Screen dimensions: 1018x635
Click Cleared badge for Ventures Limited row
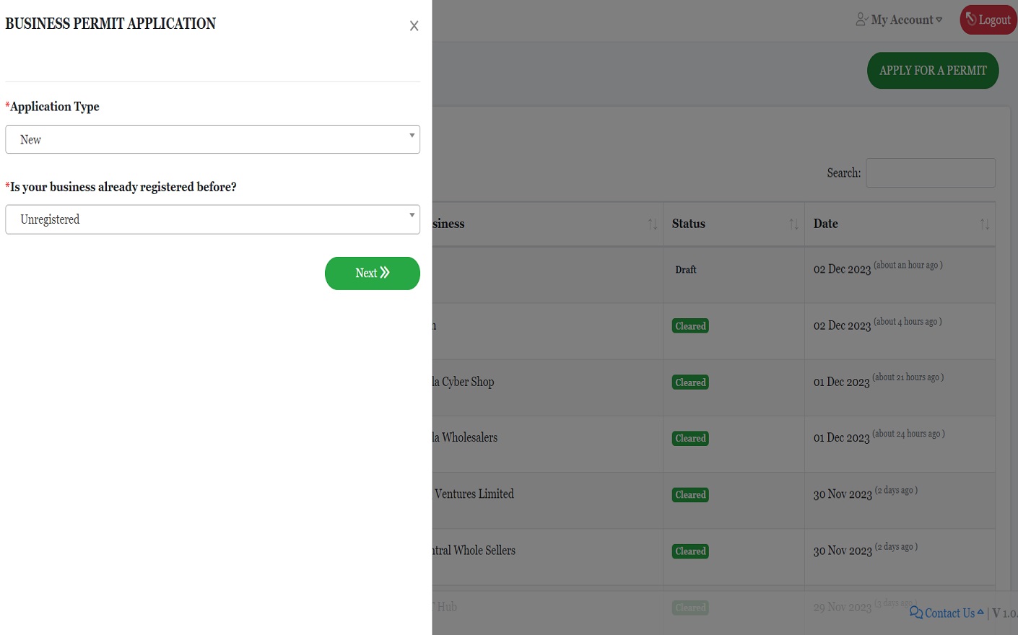pos(690,495)
